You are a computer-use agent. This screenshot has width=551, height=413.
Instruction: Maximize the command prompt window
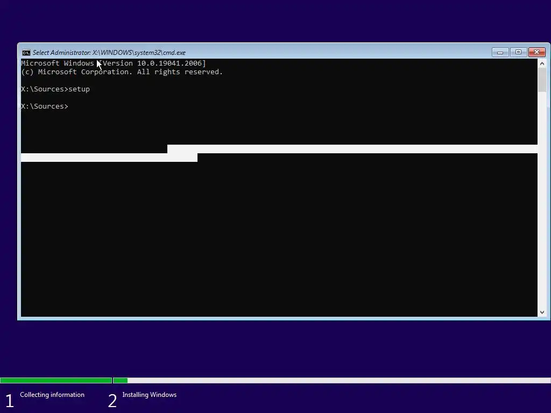pos(518,52)
